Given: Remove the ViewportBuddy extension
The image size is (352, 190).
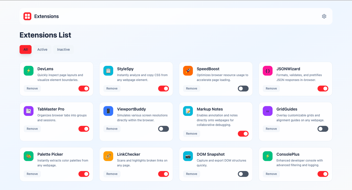Looking at the screenshot, I should [x=112, y=129].
